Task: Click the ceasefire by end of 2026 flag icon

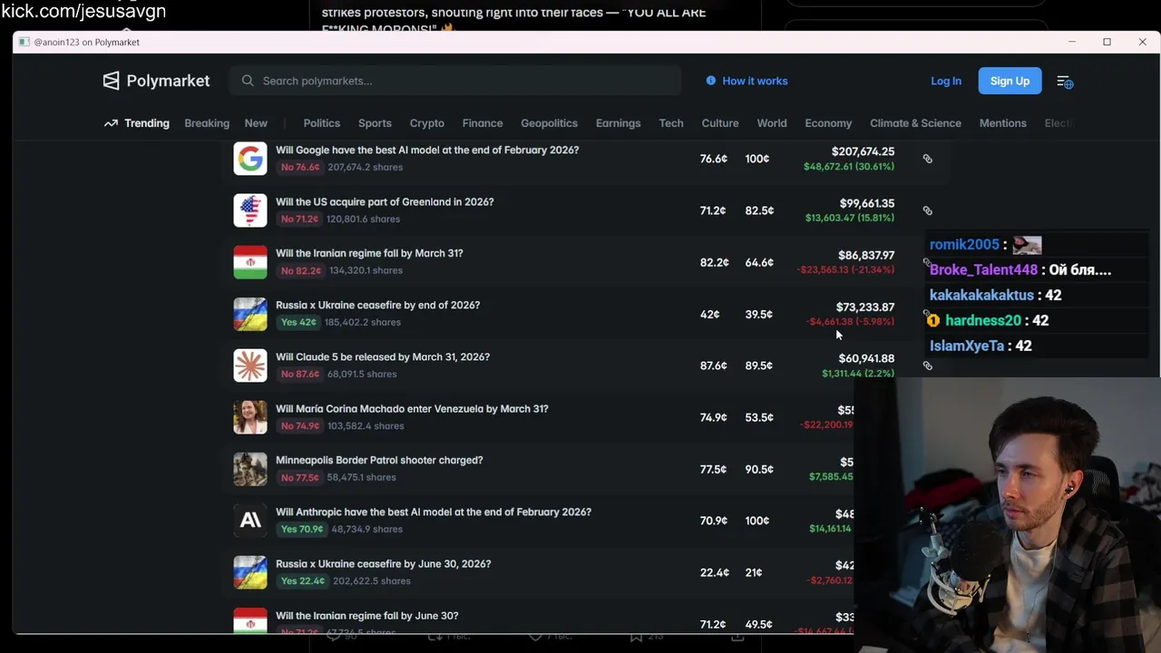Action: point(250,314)
